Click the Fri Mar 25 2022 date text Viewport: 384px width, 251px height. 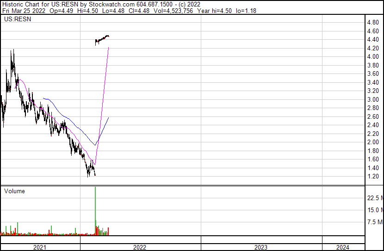(24, 11)
